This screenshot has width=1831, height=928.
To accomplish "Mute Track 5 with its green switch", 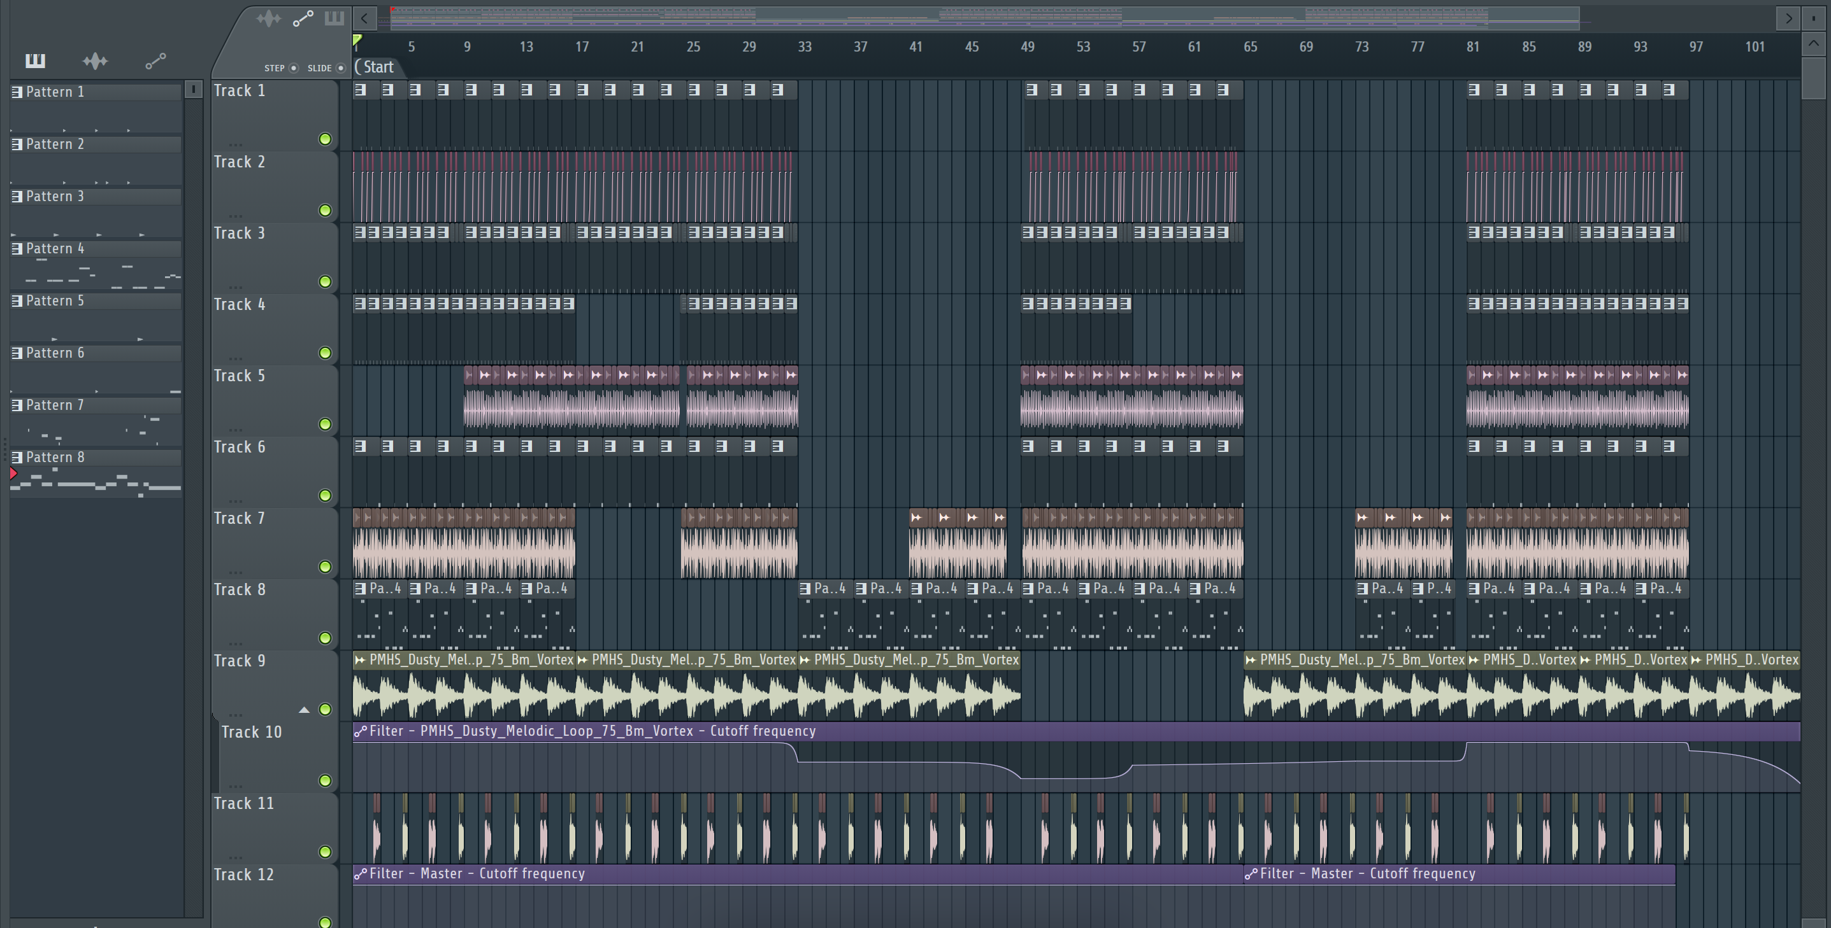I will click(x=325, y=424).
